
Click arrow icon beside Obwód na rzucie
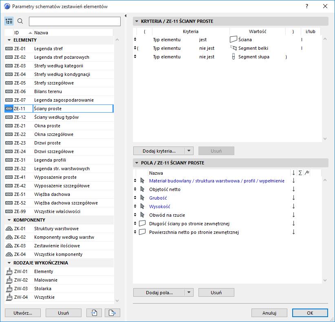142,215
